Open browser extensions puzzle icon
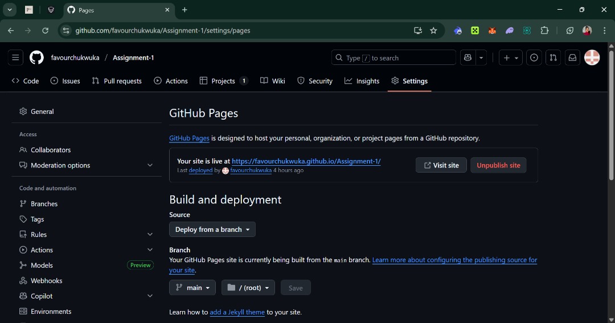 point(544,31)
